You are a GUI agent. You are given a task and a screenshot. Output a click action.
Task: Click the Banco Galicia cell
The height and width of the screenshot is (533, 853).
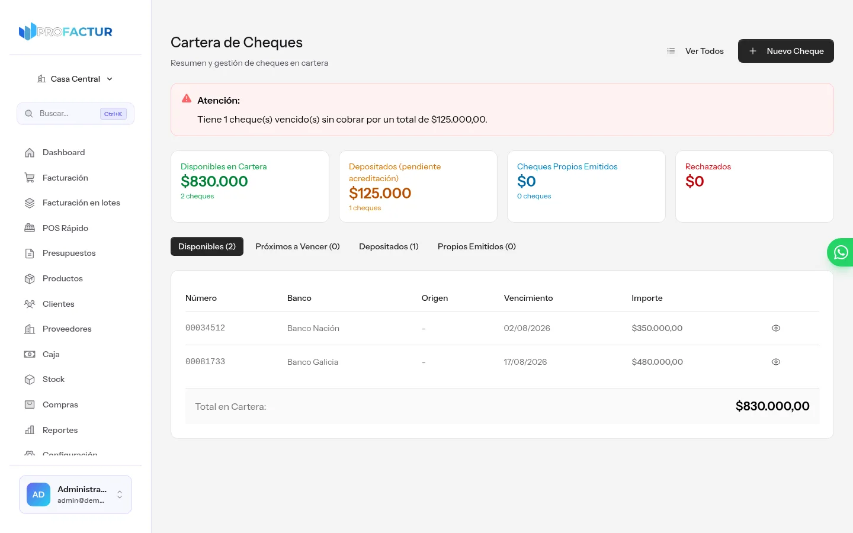point(313,362)
